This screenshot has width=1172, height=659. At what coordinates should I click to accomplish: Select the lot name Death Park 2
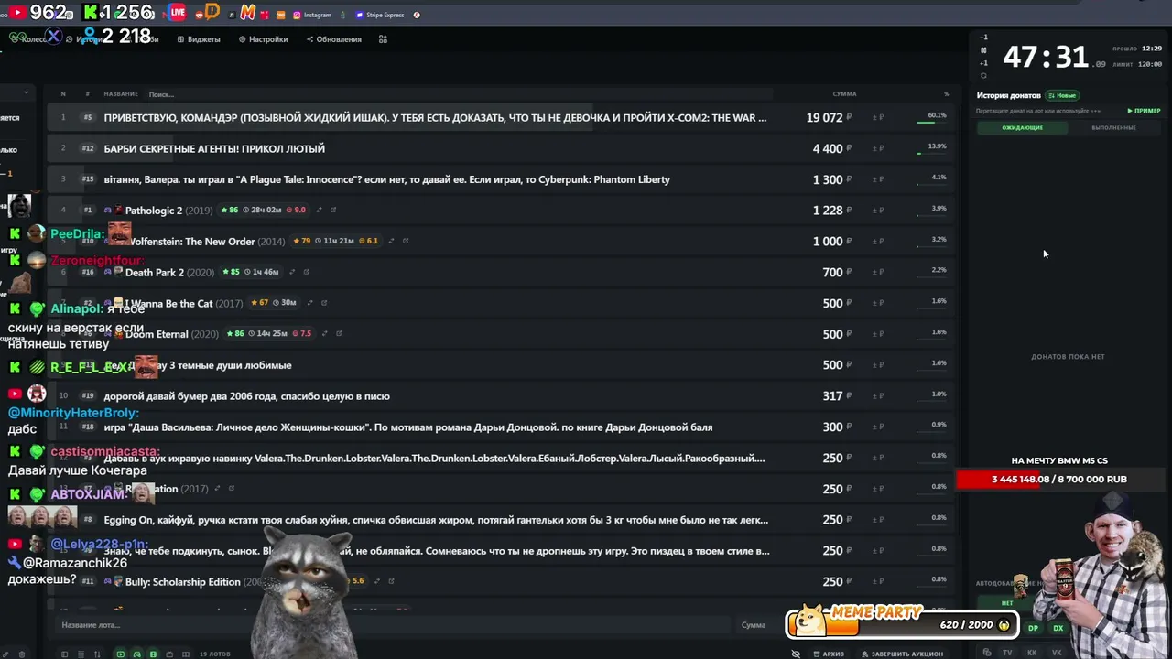(155, 273)
